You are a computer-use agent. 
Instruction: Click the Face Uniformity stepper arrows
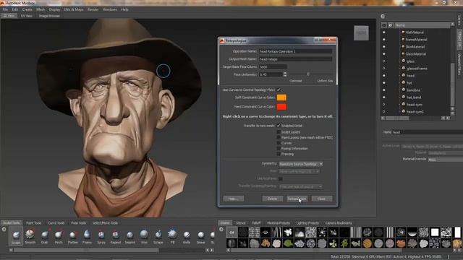pos(285,74)
